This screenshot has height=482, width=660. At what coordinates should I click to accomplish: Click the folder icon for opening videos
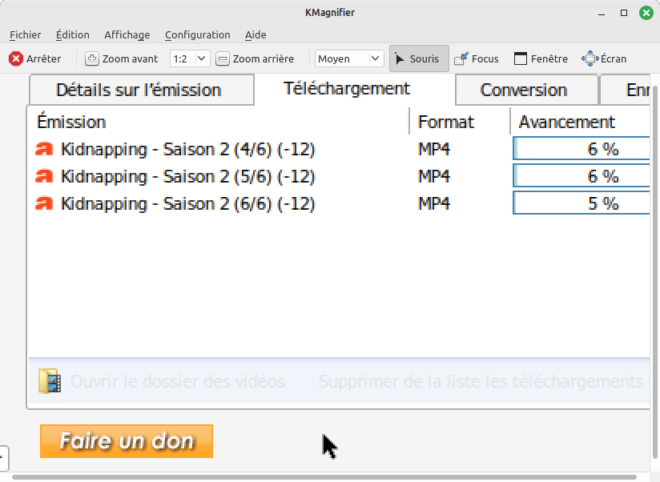pyautogui.click(x=50, y=381)
